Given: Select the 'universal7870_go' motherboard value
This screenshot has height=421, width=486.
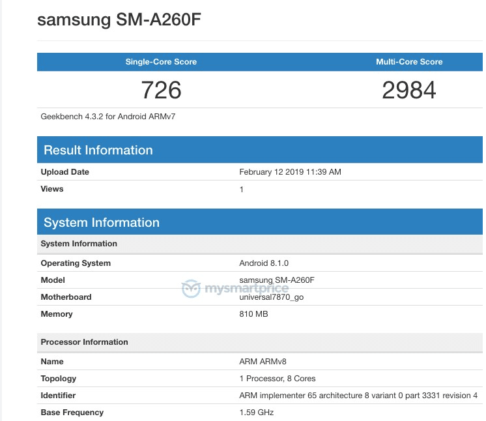Looking at the screenshot, I should point(272,297).
